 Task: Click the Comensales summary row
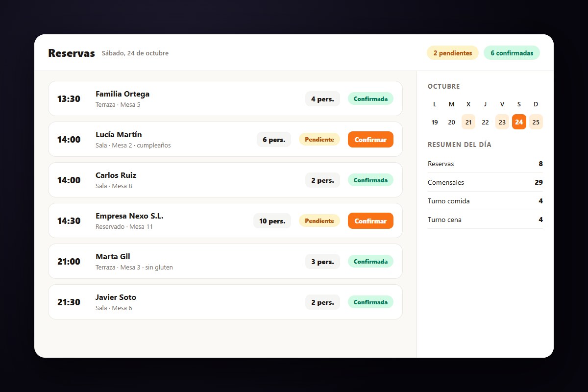click(x=485, y=182)
